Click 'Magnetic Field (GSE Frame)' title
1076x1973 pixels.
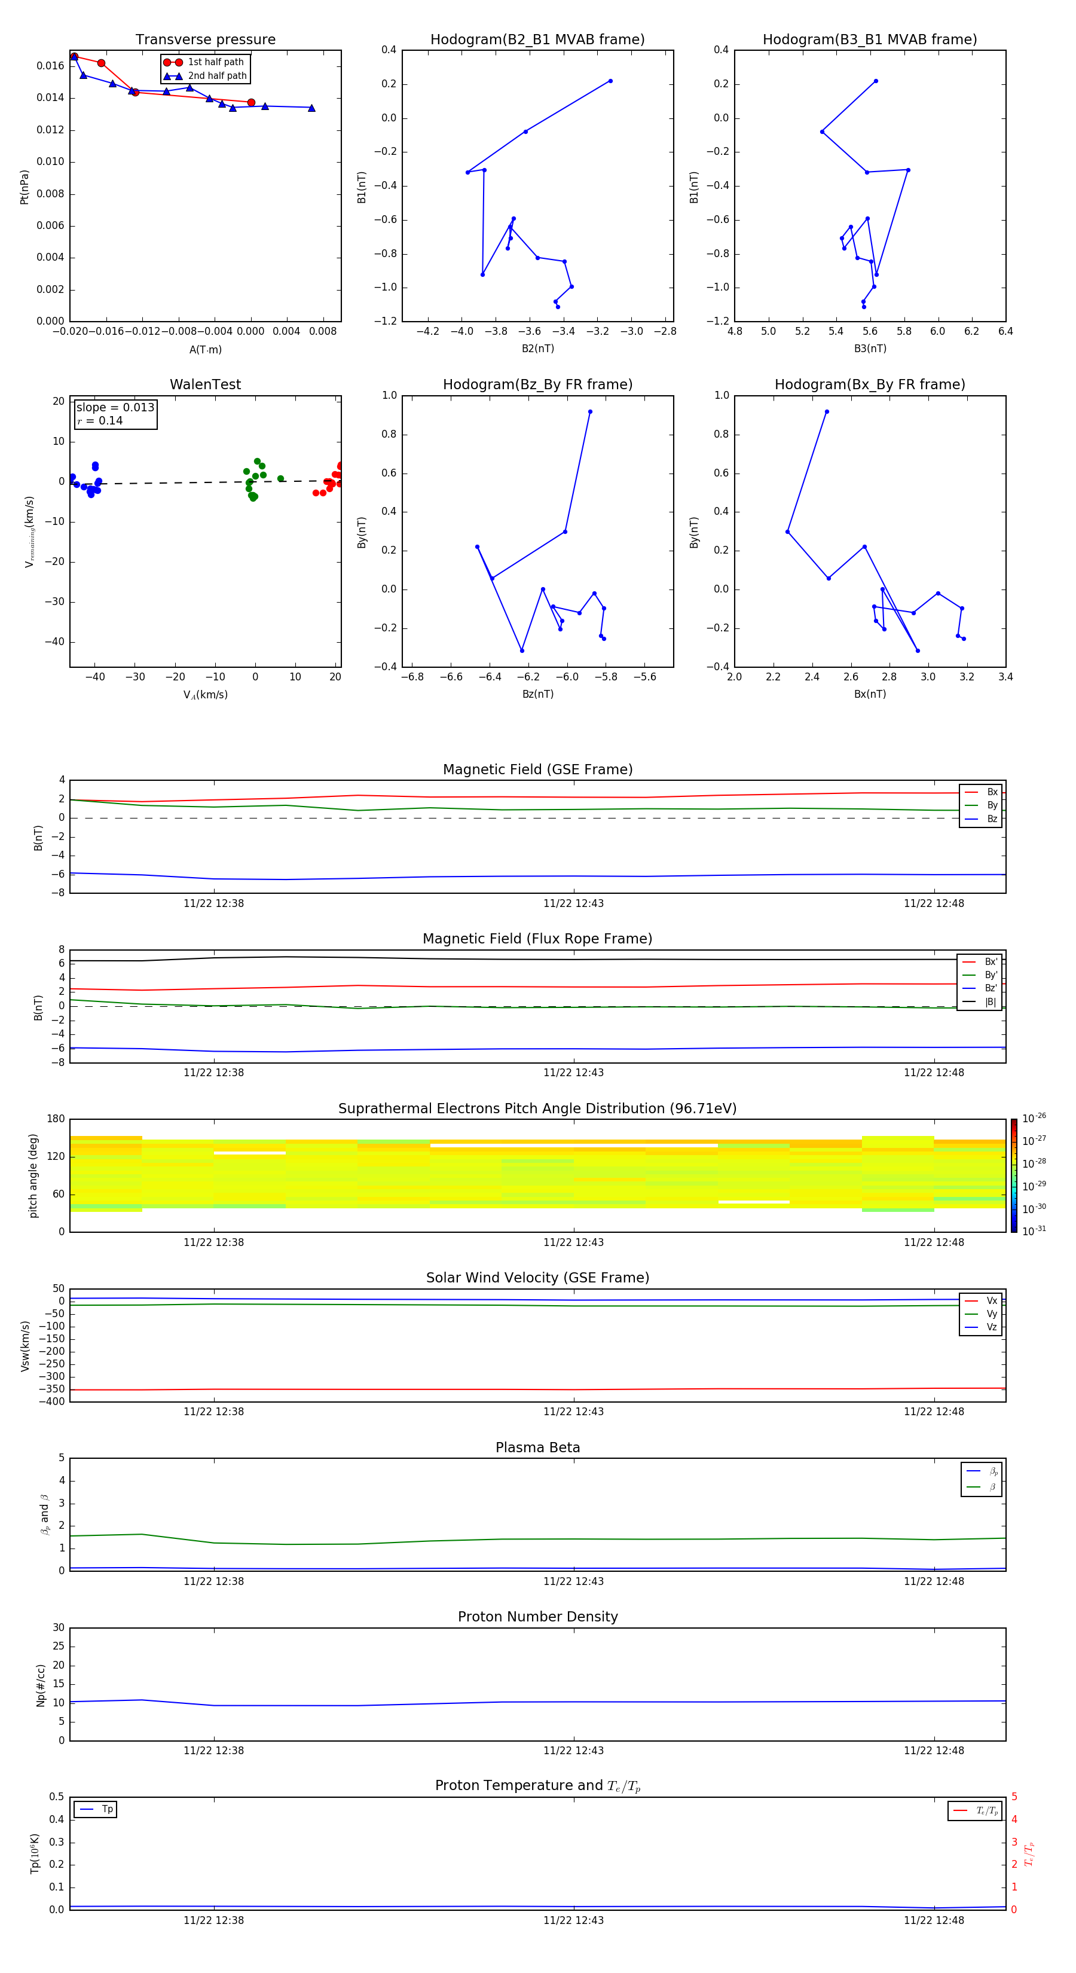(537, 769)
